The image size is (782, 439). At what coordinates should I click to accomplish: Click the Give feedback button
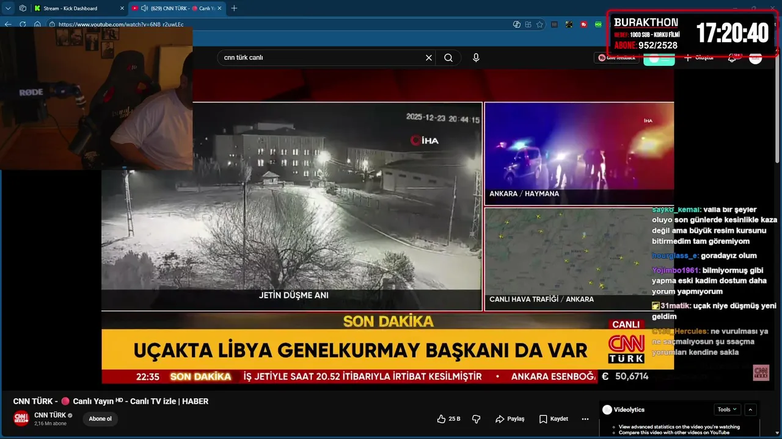click(x=616, y=57)
